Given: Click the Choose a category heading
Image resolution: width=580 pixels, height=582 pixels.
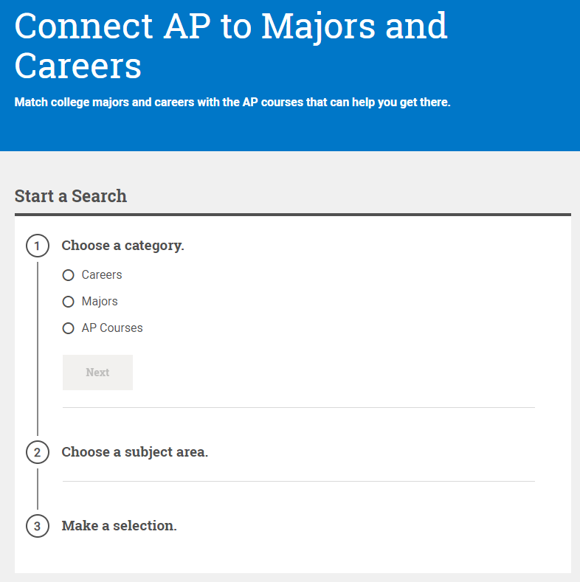Looking at the screenshot, I should point(122,246).
